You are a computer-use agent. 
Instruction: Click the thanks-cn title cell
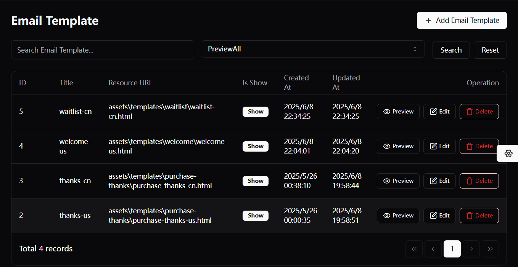(75, 181)
